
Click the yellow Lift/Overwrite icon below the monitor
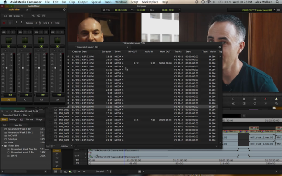click(276, 99)
